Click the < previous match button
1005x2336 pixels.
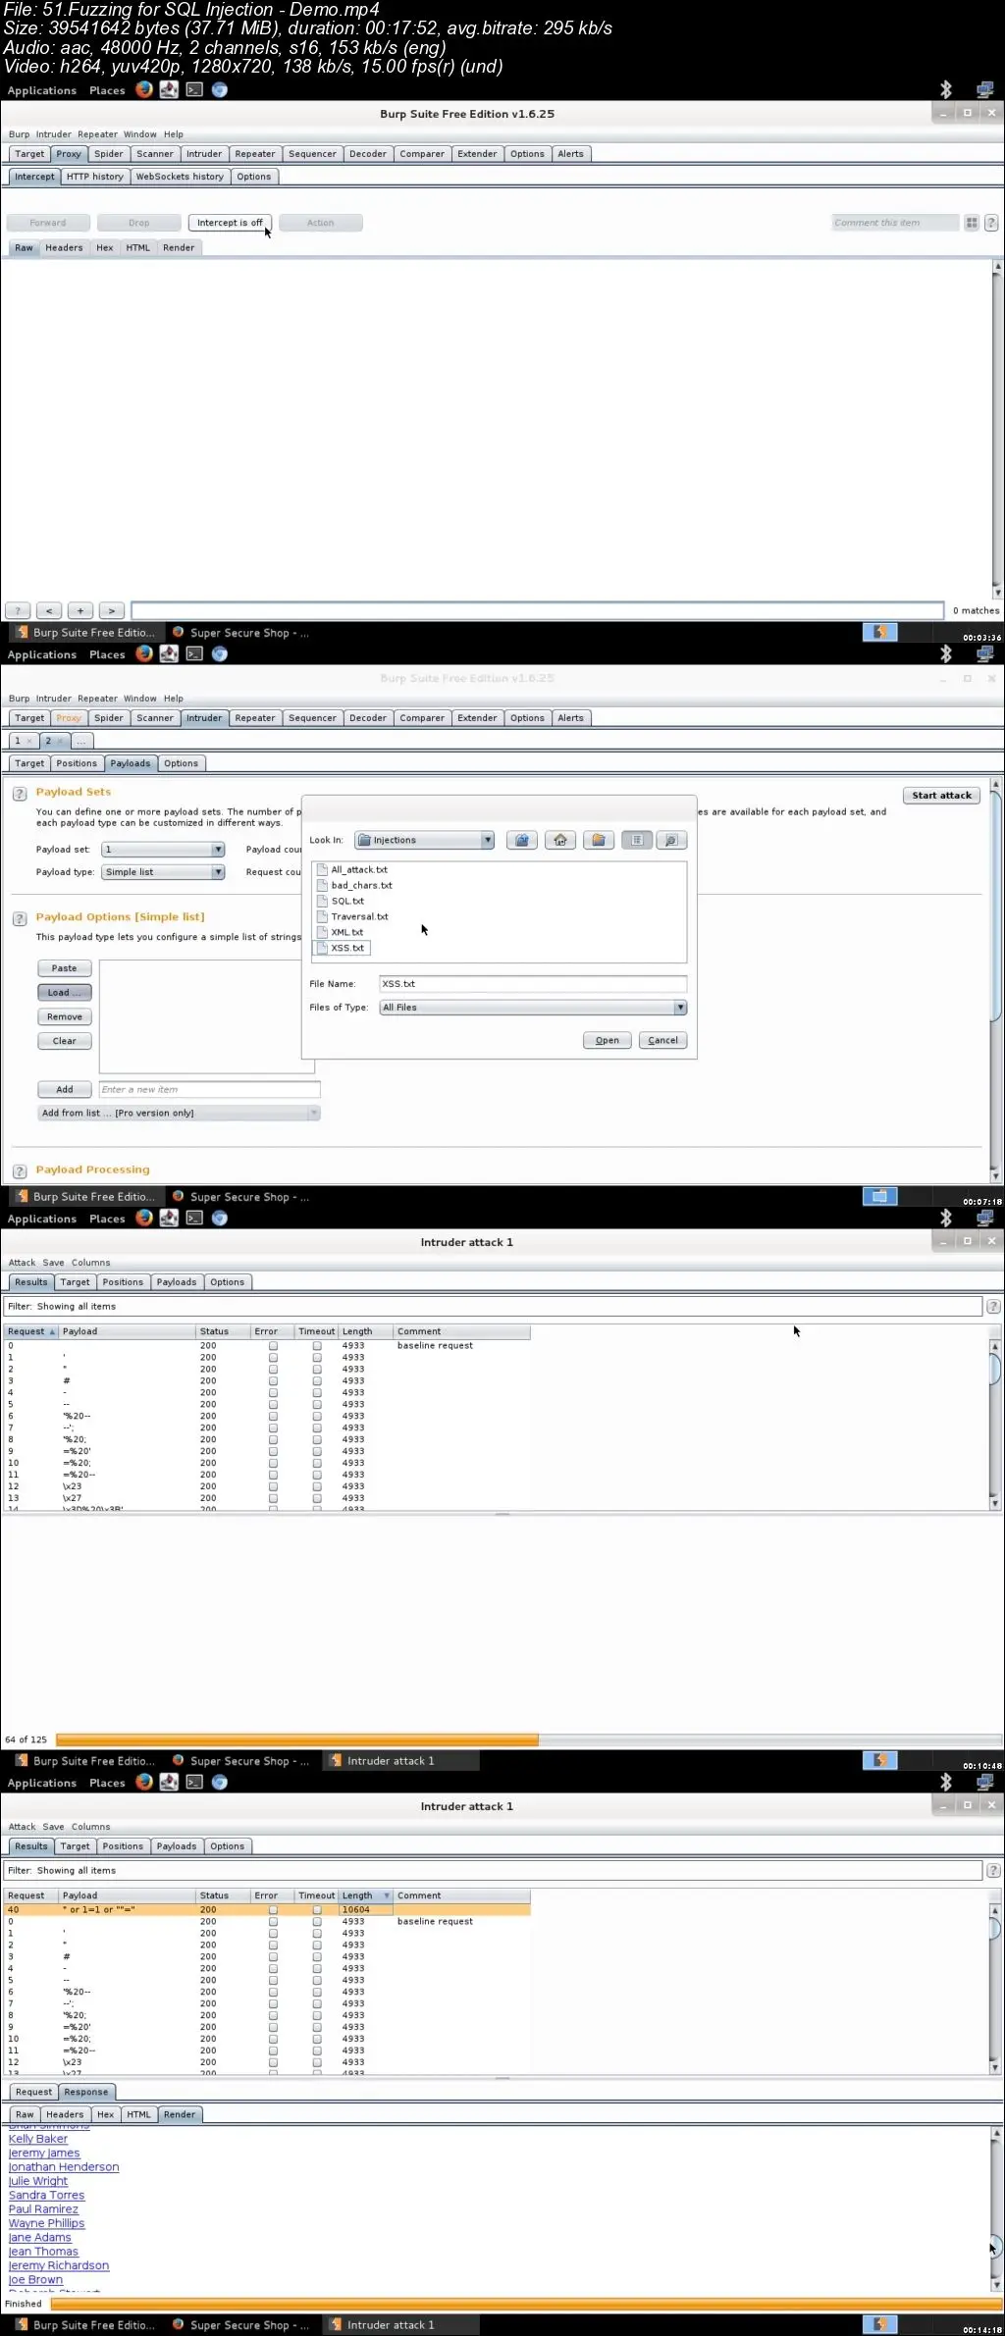(x=49, y=610)
